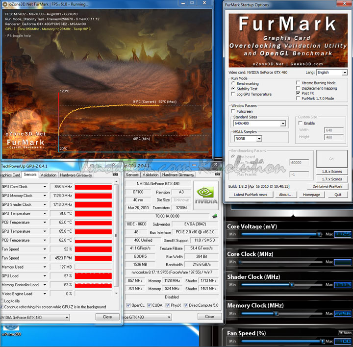Toggle the PhysX checkbox in GPU-Z

click(168, 305)
